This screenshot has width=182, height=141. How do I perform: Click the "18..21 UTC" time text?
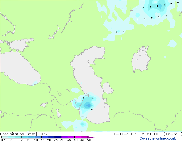tap(150, 134)
